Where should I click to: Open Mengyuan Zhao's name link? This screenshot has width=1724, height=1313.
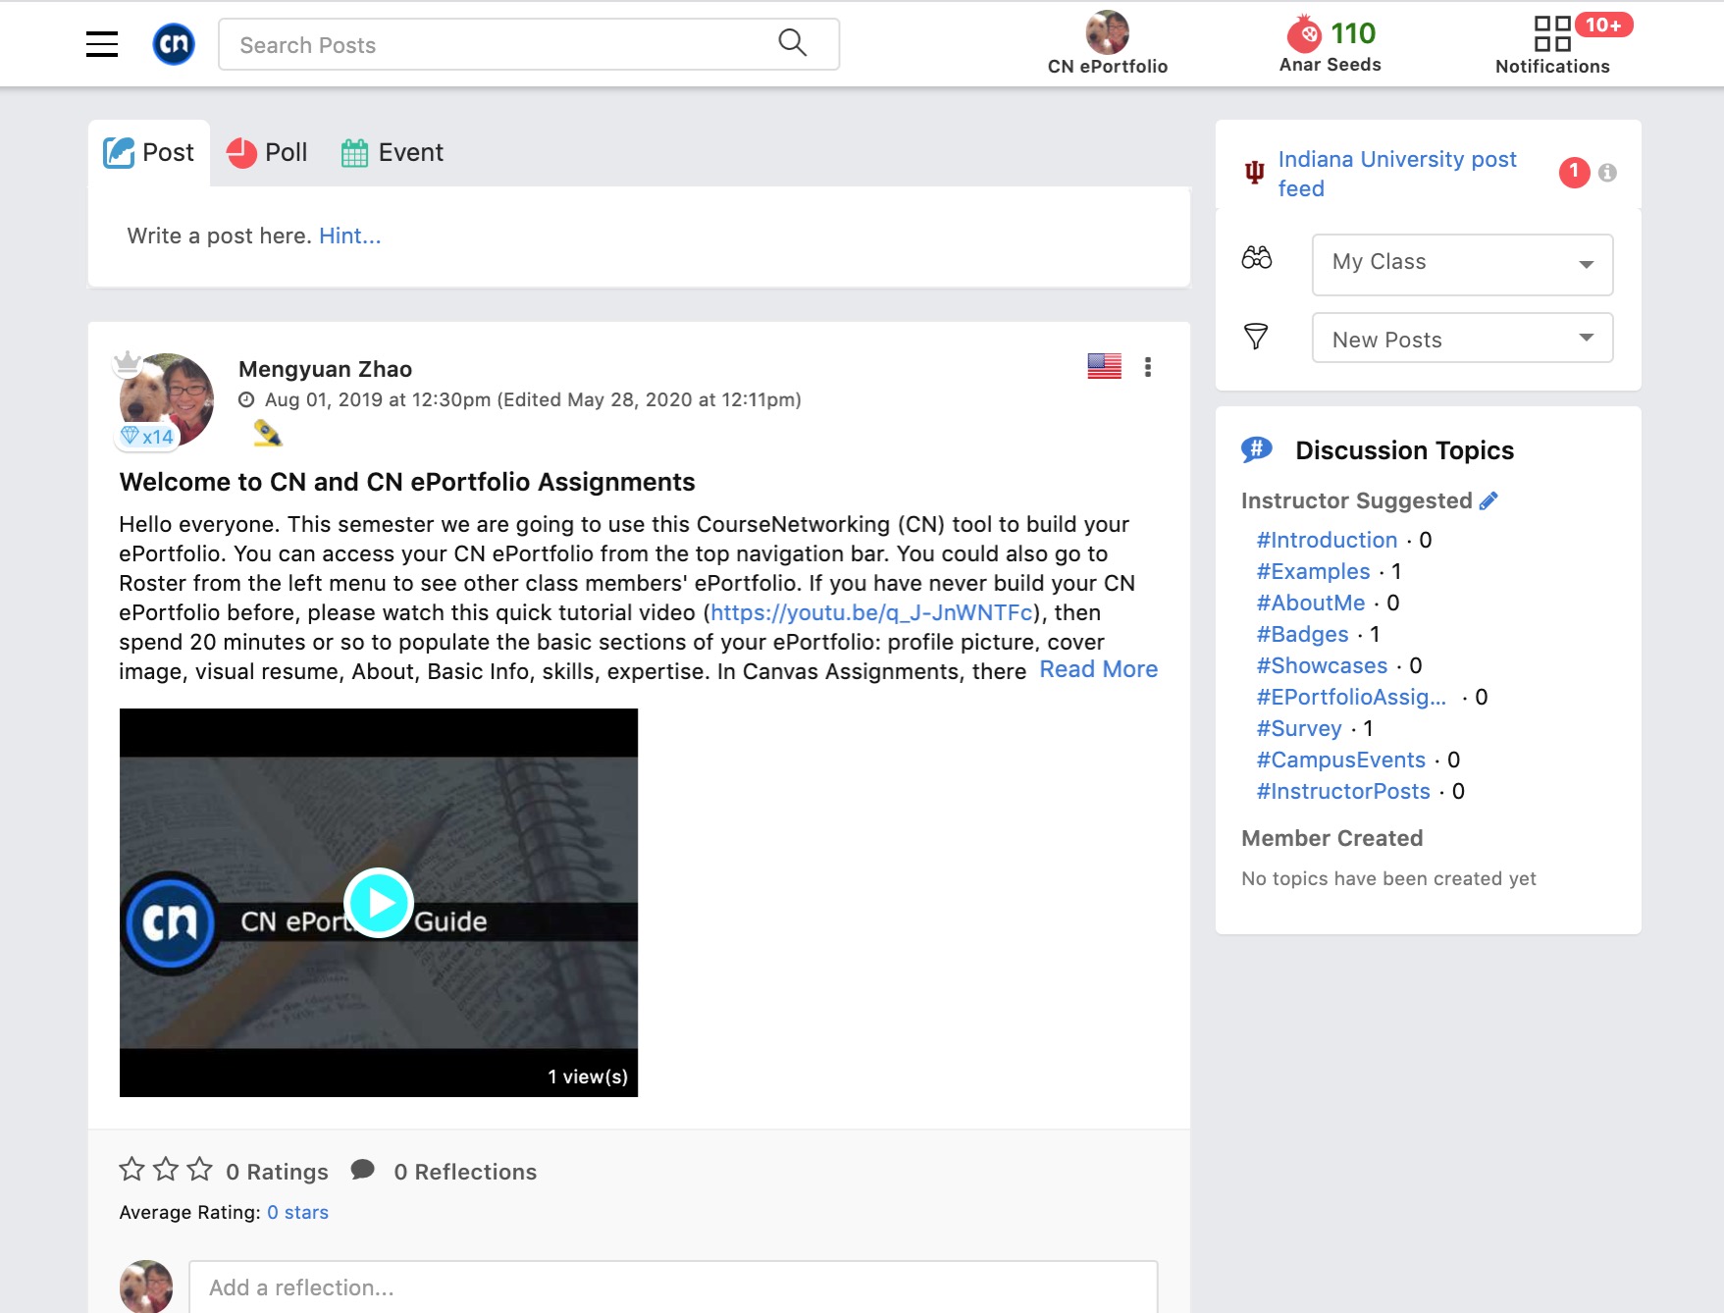(325, 369)
